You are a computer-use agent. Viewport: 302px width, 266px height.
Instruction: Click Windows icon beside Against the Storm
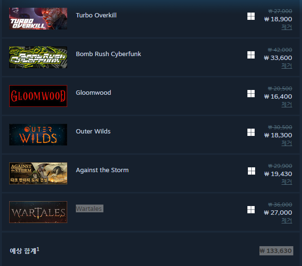click(251, 171)
